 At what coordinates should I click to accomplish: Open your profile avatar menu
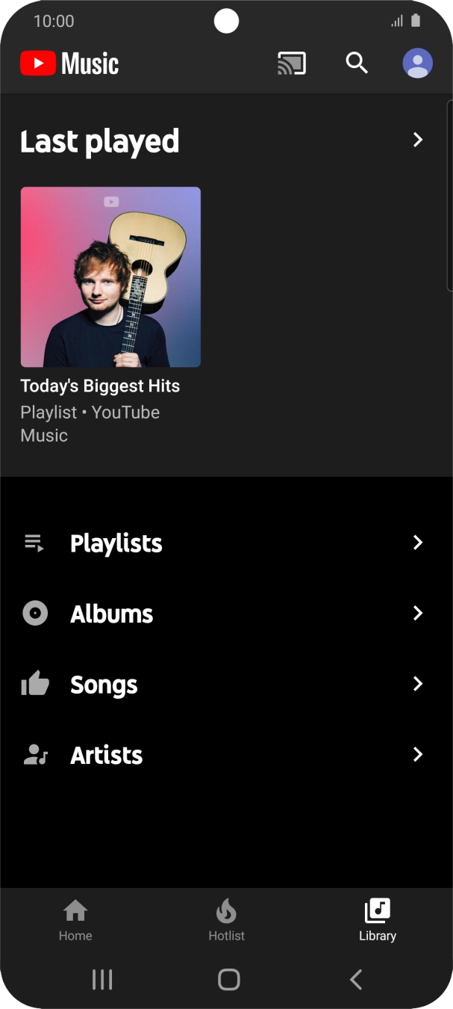coord(417,63)
